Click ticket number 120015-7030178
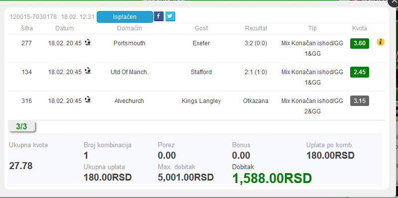This screenshot has width=398, height=198. pyautogui.click(x=33, y=17)
